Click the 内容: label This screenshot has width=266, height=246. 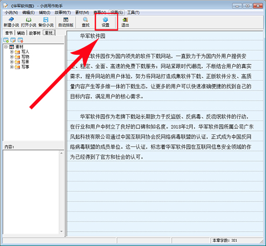point(9,147)
